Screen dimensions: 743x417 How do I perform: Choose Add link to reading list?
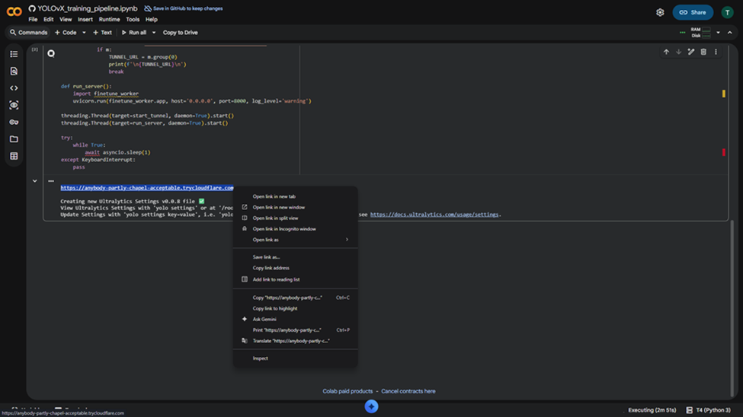click(295, 279)
